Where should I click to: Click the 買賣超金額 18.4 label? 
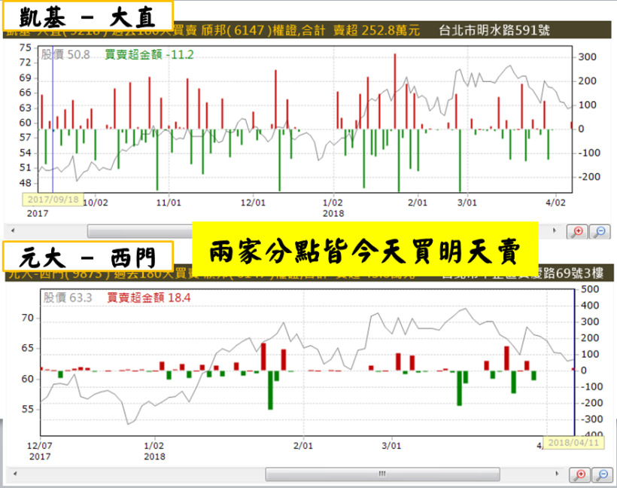coord(149,297)
